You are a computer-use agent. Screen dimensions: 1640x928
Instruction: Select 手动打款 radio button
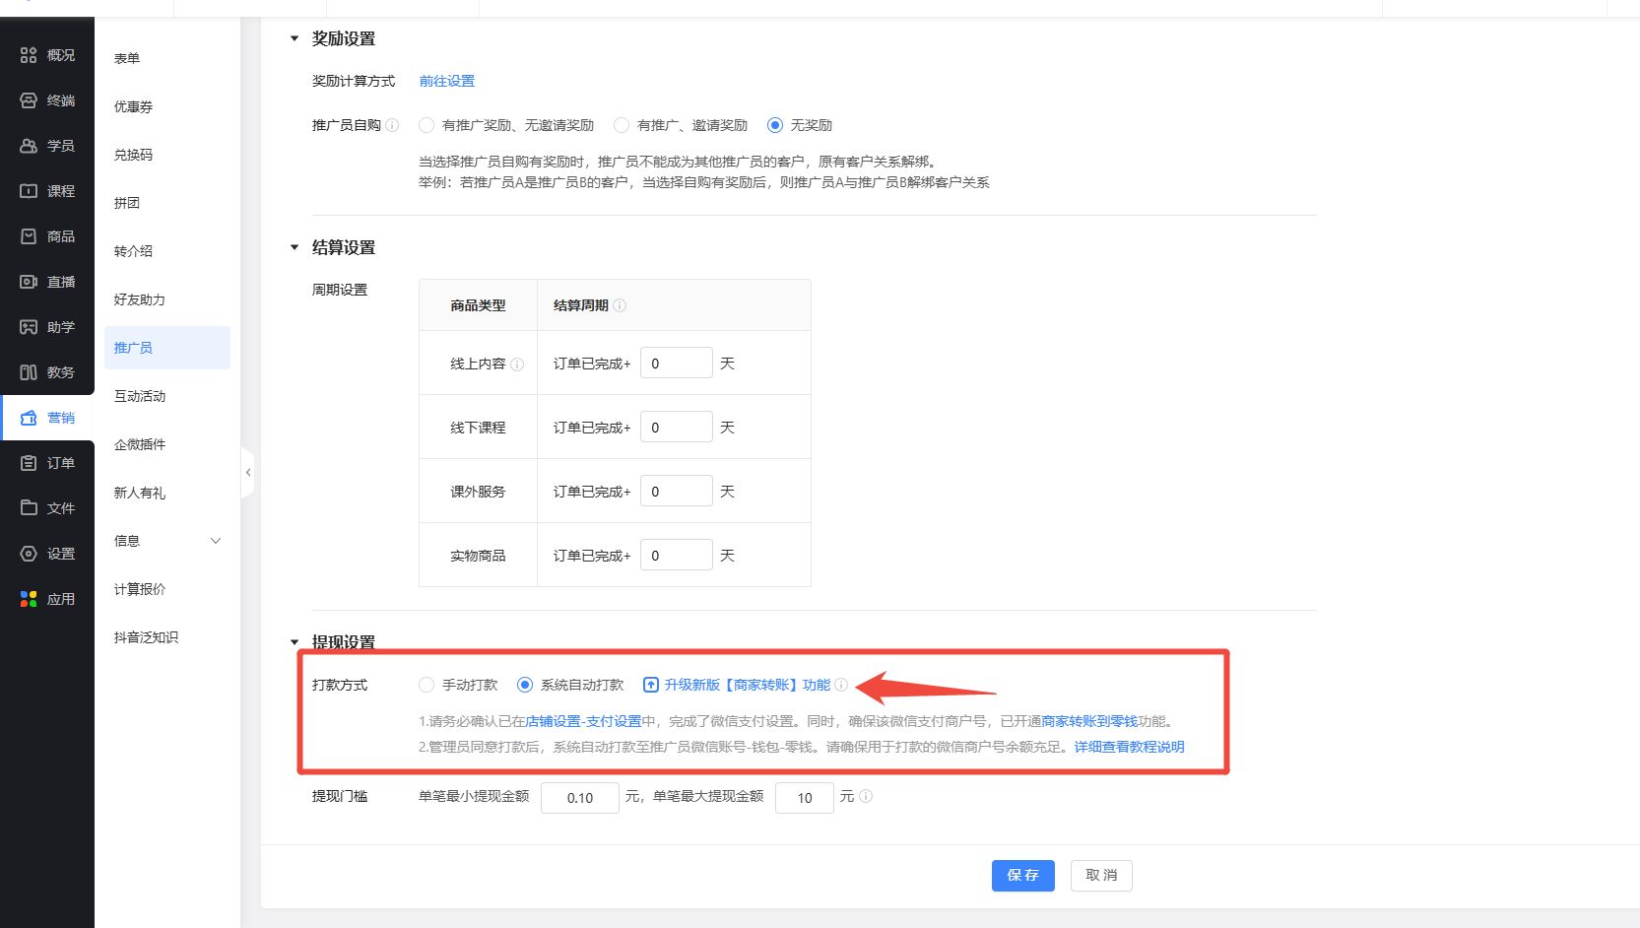click(426, 685)
